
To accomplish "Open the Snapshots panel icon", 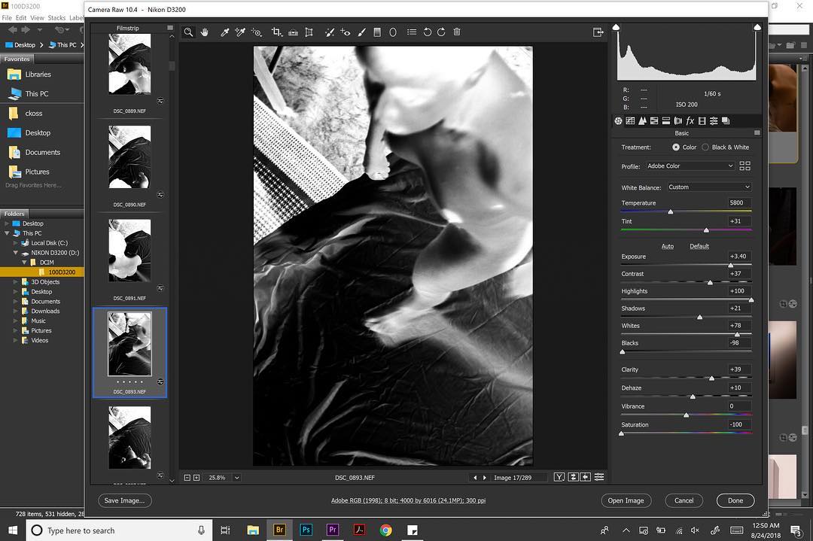I will (726, 120).
